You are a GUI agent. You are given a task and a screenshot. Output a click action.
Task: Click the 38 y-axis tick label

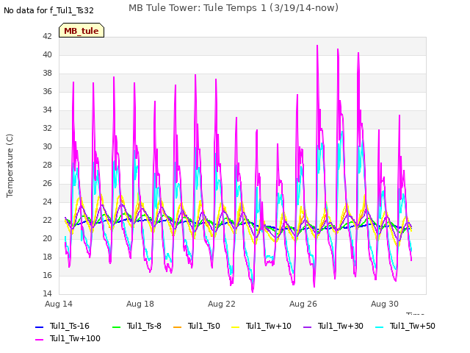coord(47,73)
